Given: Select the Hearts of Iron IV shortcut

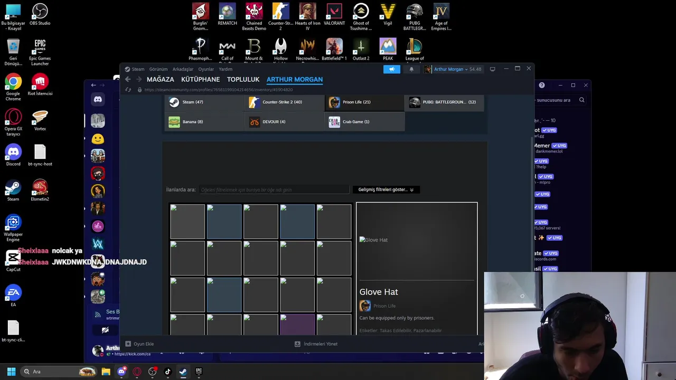Looking at the screenshot, I should point(307,16).
